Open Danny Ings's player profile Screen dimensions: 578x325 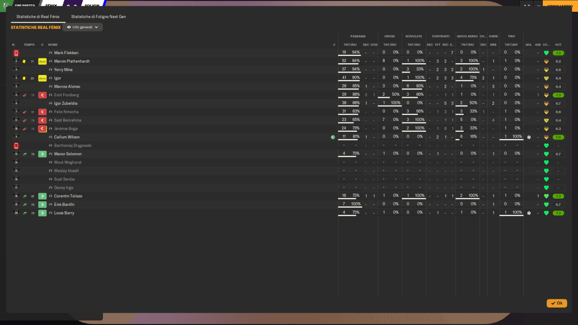click(64, 188)
